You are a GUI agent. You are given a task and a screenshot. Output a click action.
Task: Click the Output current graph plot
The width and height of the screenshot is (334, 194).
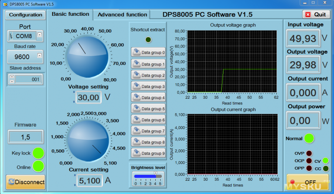pyautogui.click(x=233, y=144)
